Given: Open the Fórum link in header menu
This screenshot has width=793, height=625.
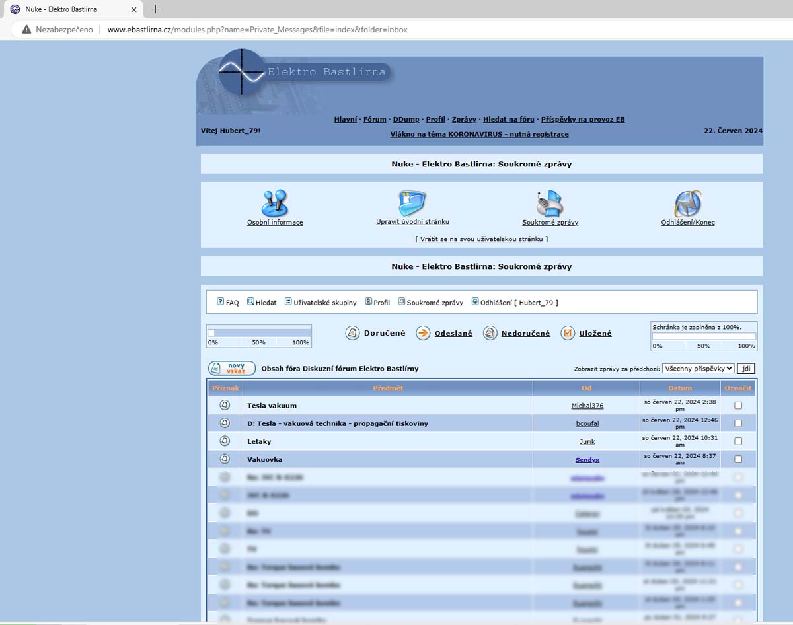Looking at the screenshot, I should tap(375, 120).
